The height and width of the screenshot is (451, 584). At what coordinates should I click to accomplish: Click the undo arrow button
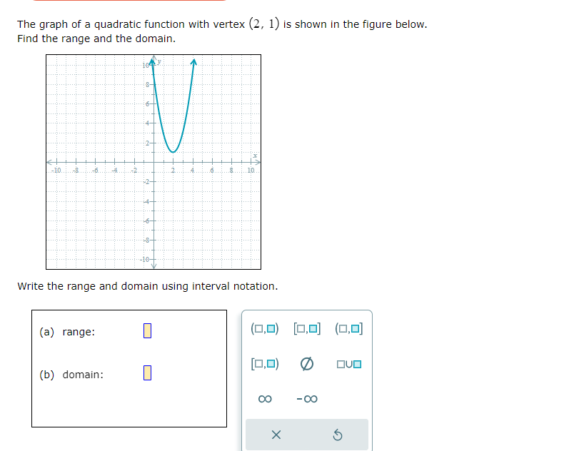338,434
